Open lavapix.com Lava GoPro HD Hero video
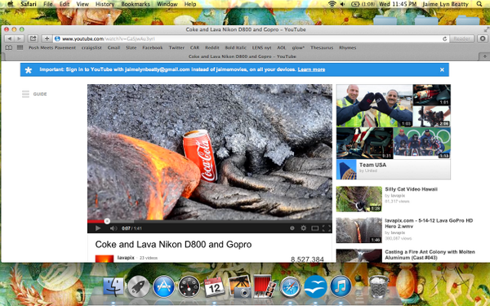490x306 pixels. (429, 224)
